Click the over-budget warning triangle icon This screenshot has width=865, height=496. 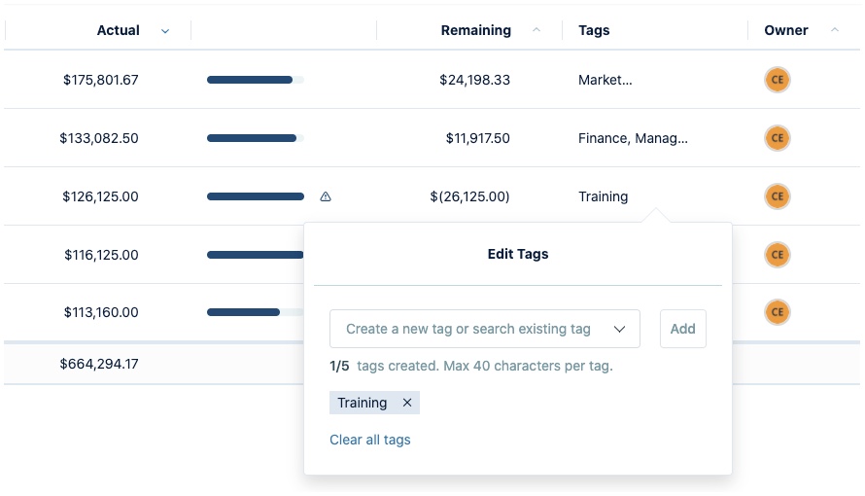coord(326,196)
